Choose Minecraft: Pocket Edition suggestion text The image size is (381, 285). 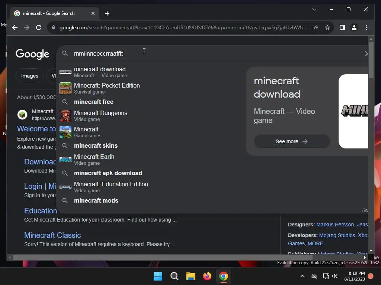click(107, 86)
